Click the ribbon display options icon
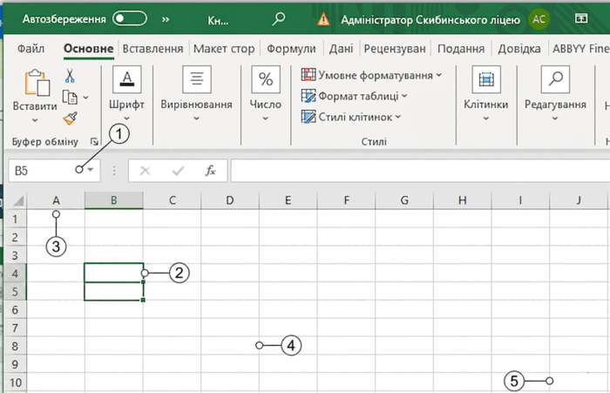610x393 pixels. point(581,18)
